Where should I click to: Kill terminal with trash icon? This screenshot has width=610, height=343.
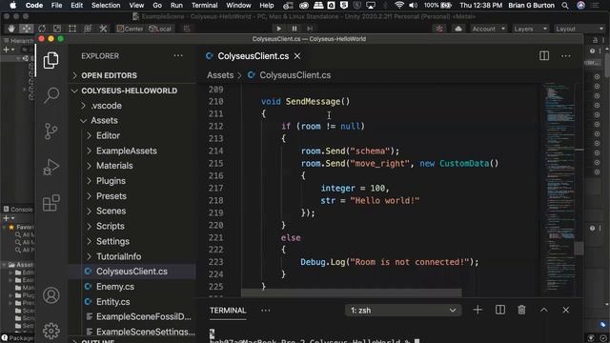point(521,310)
